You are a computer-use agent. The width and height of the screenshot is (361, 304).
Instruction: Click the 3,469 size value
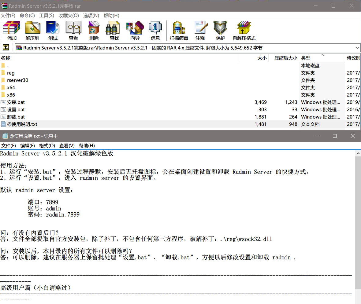click(x=261, y=102)
